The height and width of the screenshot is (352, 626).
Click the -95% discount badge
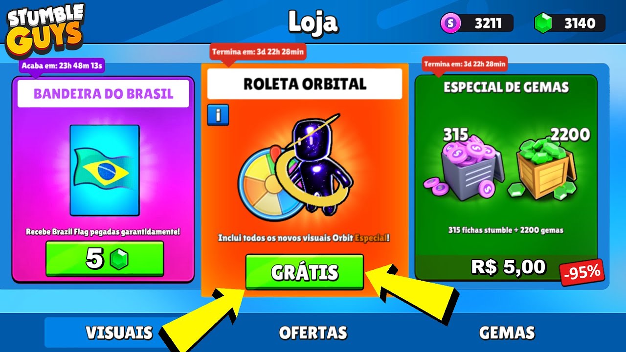click(582, 272)
